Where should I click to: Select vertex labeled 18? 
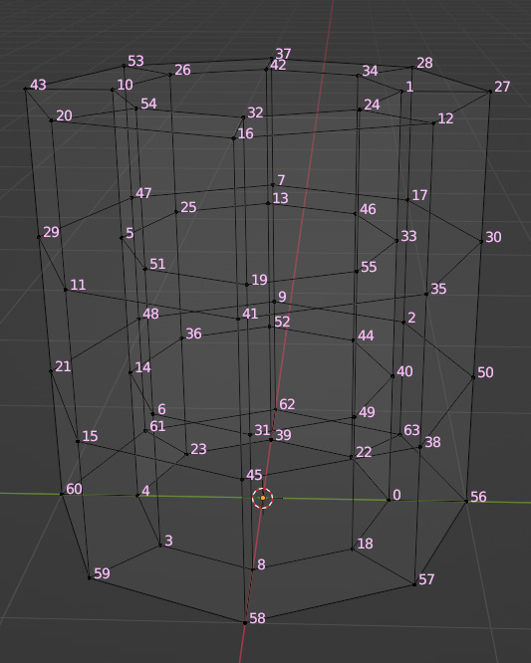click(352, 549)
